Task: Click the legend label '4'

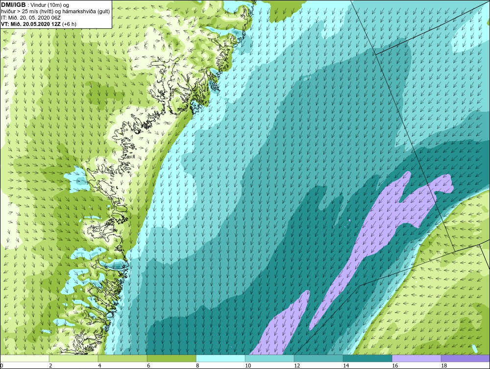Action: click(99, 366)
